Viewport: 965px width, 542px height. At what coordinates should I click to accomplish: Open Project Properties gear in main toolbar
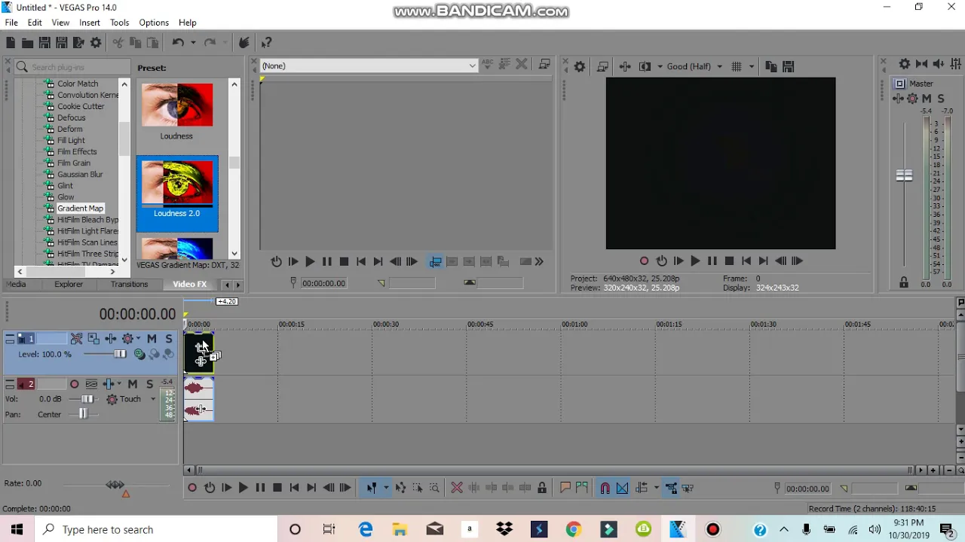pyautogui.click(x=96, y=43)
